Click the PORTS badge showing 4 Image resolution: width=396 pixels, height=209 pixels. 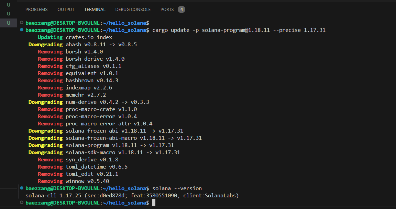pos(181,10)
